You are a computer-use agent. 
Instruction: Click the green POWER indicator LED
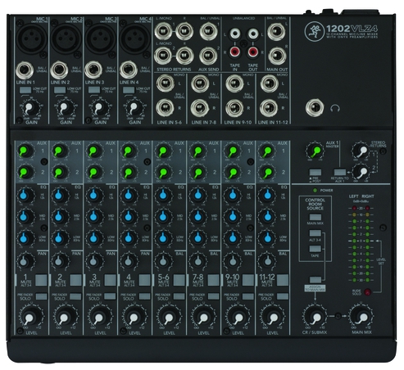315,190
